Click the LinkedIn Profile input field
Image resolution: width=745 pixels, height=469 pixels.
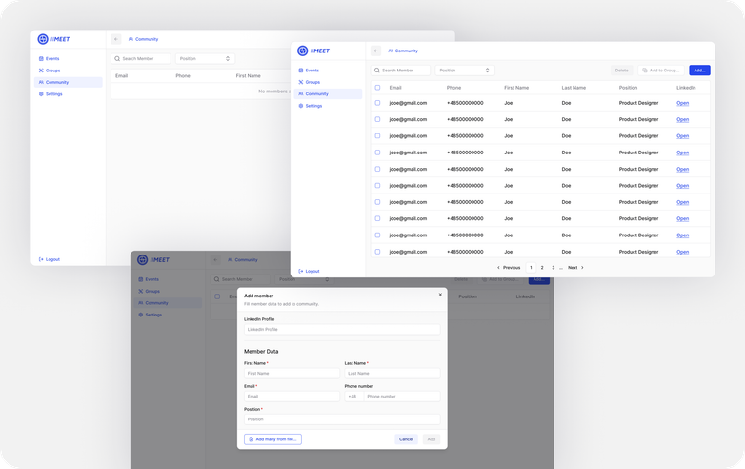click(341, 329)
